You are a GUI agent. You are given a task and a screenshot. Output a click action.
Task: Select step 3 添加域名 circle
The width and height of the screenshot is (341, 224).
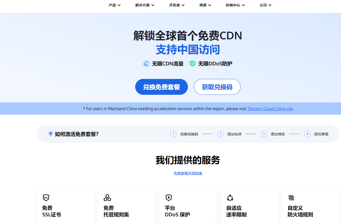(264, 134)
